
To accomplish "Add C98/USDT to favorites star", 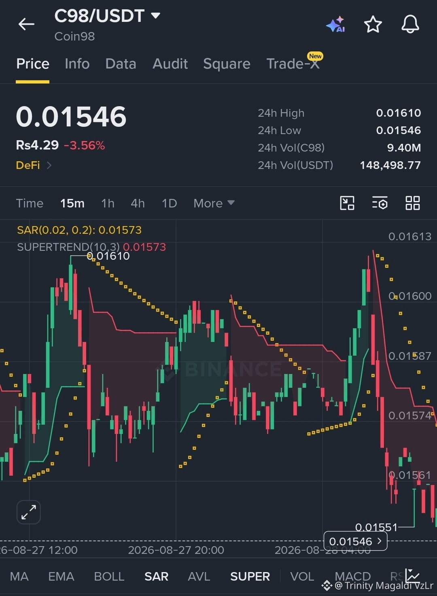I will [x=373, y=24].
